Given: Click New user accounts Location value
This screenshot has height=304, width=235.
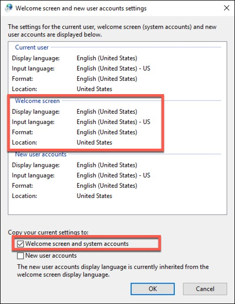Looking at the screenshot, I should 95,196.
